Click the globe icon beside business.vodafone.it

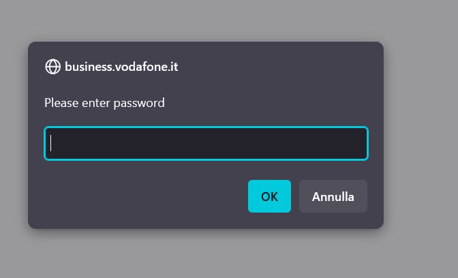click(x=52, y=67)
